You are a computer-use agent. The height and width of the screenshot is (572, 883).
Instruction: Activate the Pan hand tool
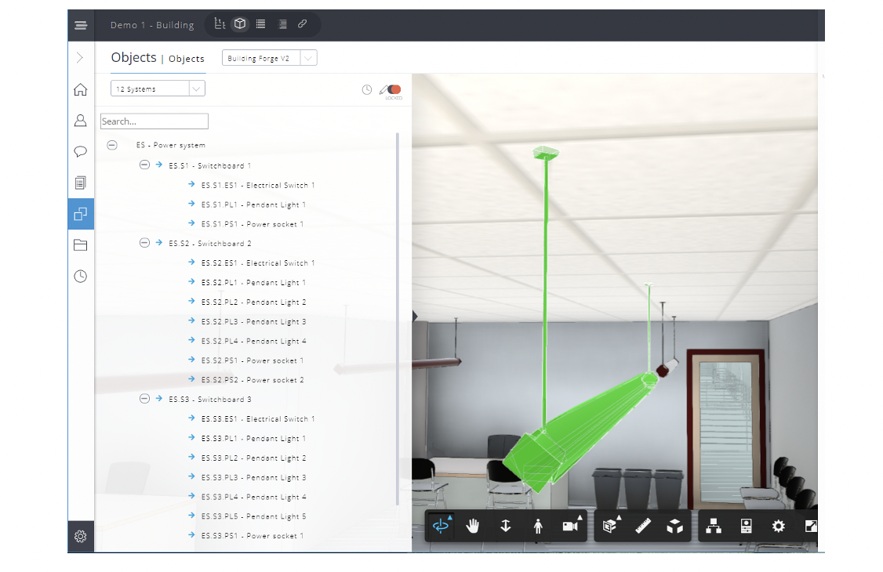tap(473, 527)
